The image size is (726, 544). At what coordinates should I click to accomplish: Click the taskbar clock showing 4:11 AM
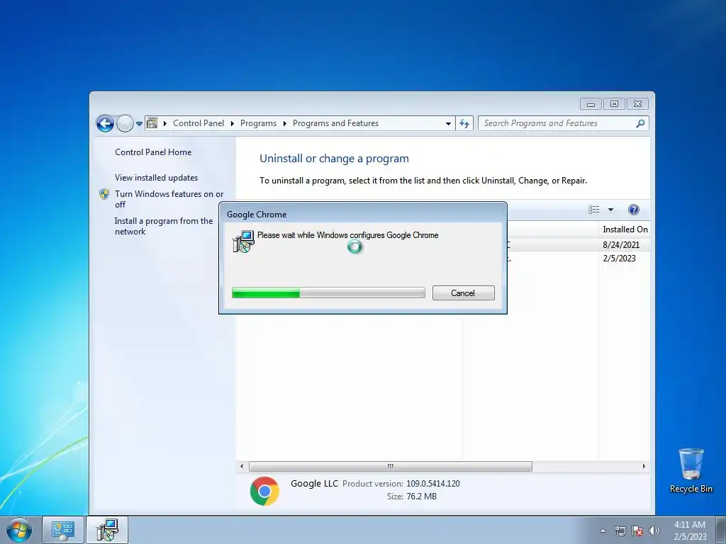tap(690, 531)
